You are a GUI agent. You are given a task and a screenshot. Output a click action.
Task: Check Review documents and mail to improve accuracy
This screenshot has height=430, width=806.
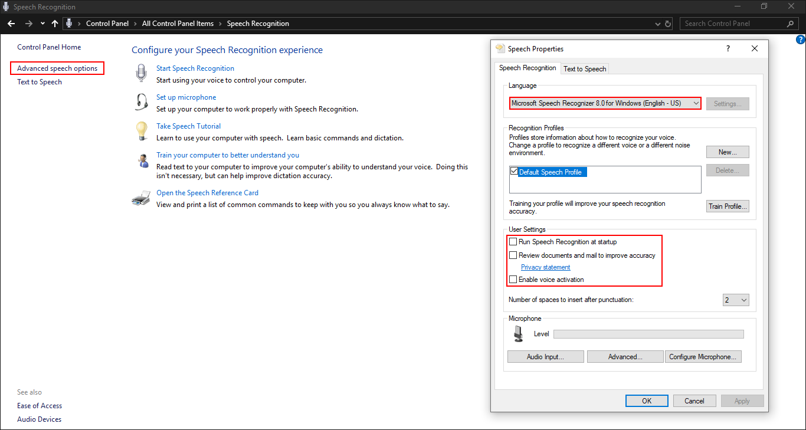coord(513,255)
